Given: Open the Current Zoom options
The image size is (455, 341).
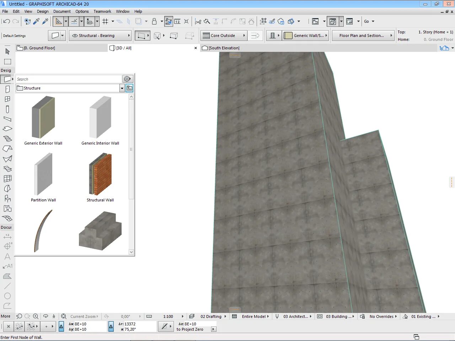Looking at the screenshot, I should 84,316.
